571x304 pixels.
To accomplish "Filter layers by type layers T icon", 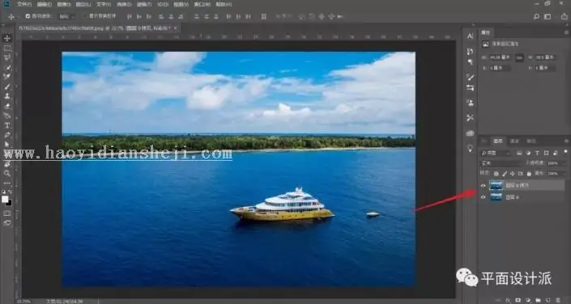I will coord(537,153).
